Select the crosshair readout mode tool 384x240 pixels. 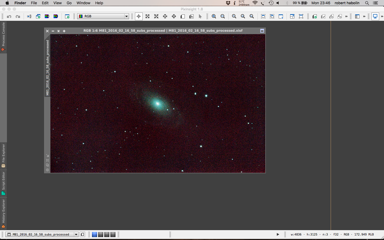139,16
